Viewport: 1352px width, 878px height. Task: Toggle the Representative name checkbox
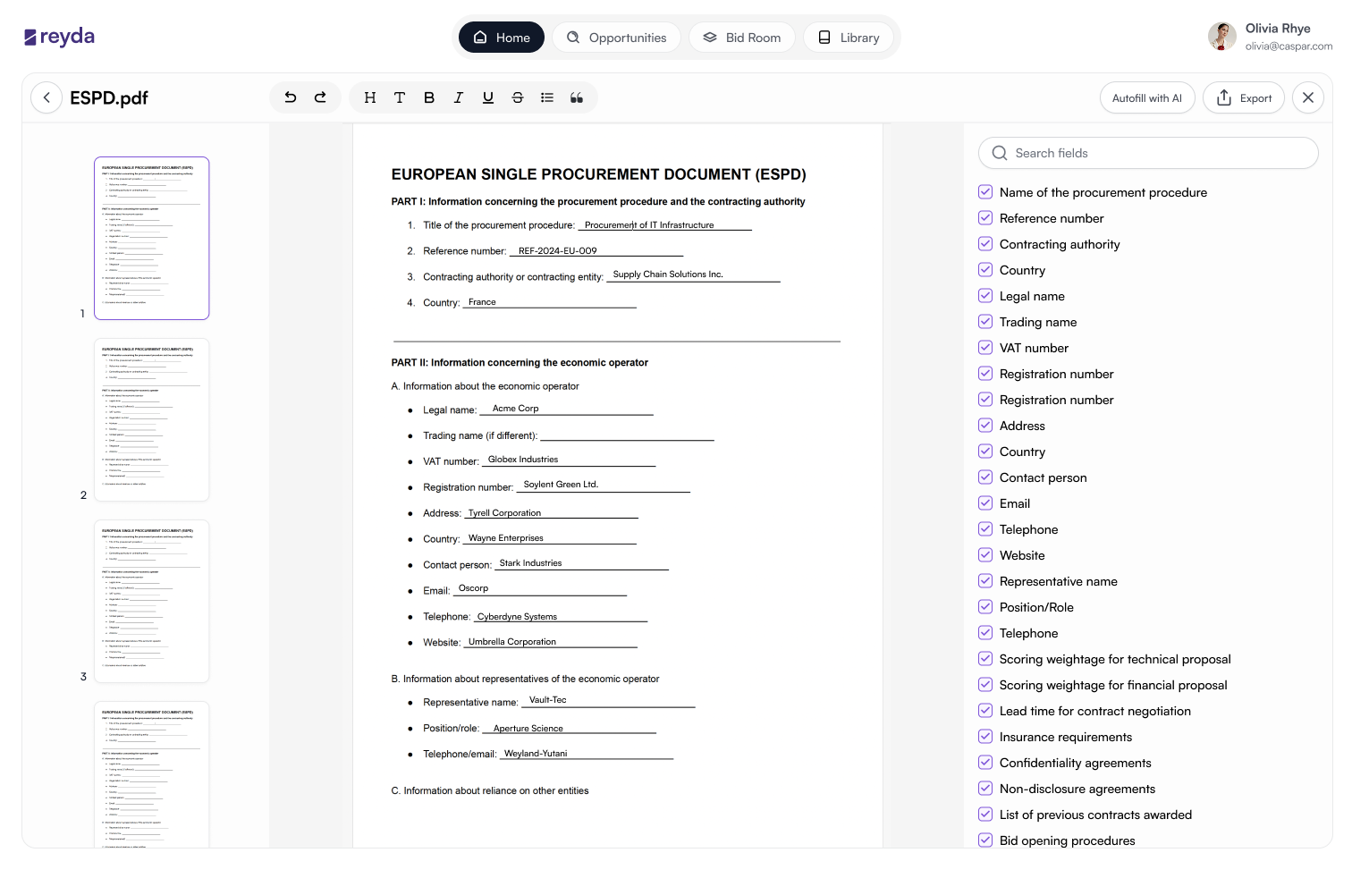pos(985,581)
